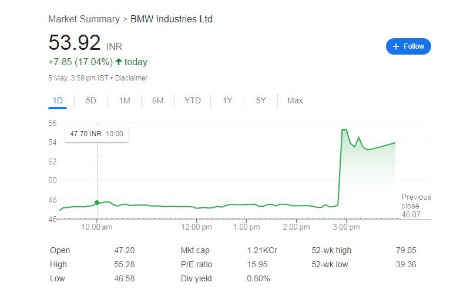Viewport: 460px width, 296px height.
Task: Click the Follow button
Action: pos(408,46)
